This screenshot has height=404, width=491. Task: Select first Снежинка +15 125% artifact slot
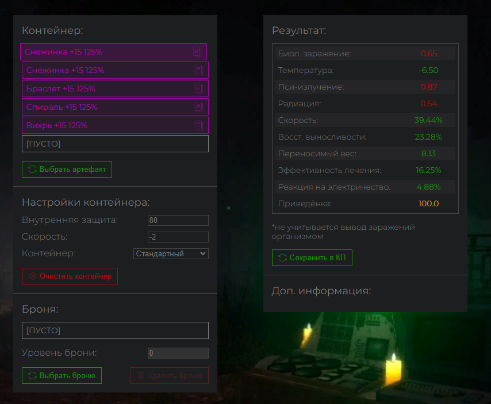(x=114, y=52)
